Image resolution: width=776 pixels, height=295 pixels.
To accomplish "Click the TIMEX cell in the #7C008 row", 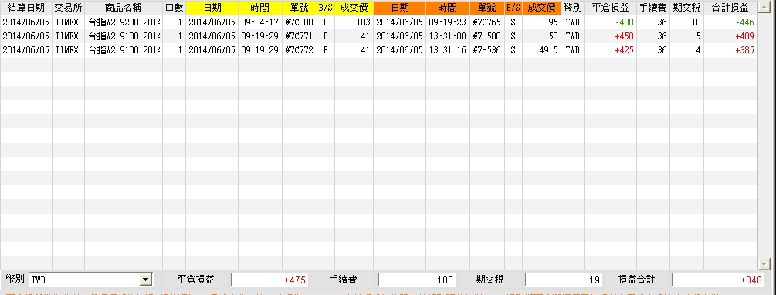I will (68, 22).
